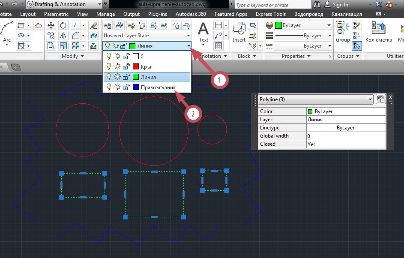The height and width of the screenshot is (258, 404).
Task: Activate the Rotate tool
Action: point(63,25)
